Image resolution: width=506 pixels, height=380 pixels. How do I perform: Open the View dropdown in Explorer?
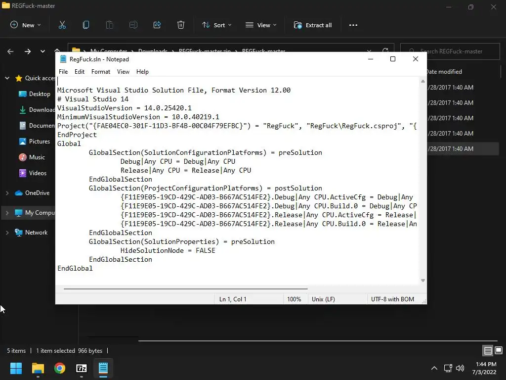point(261,25)
